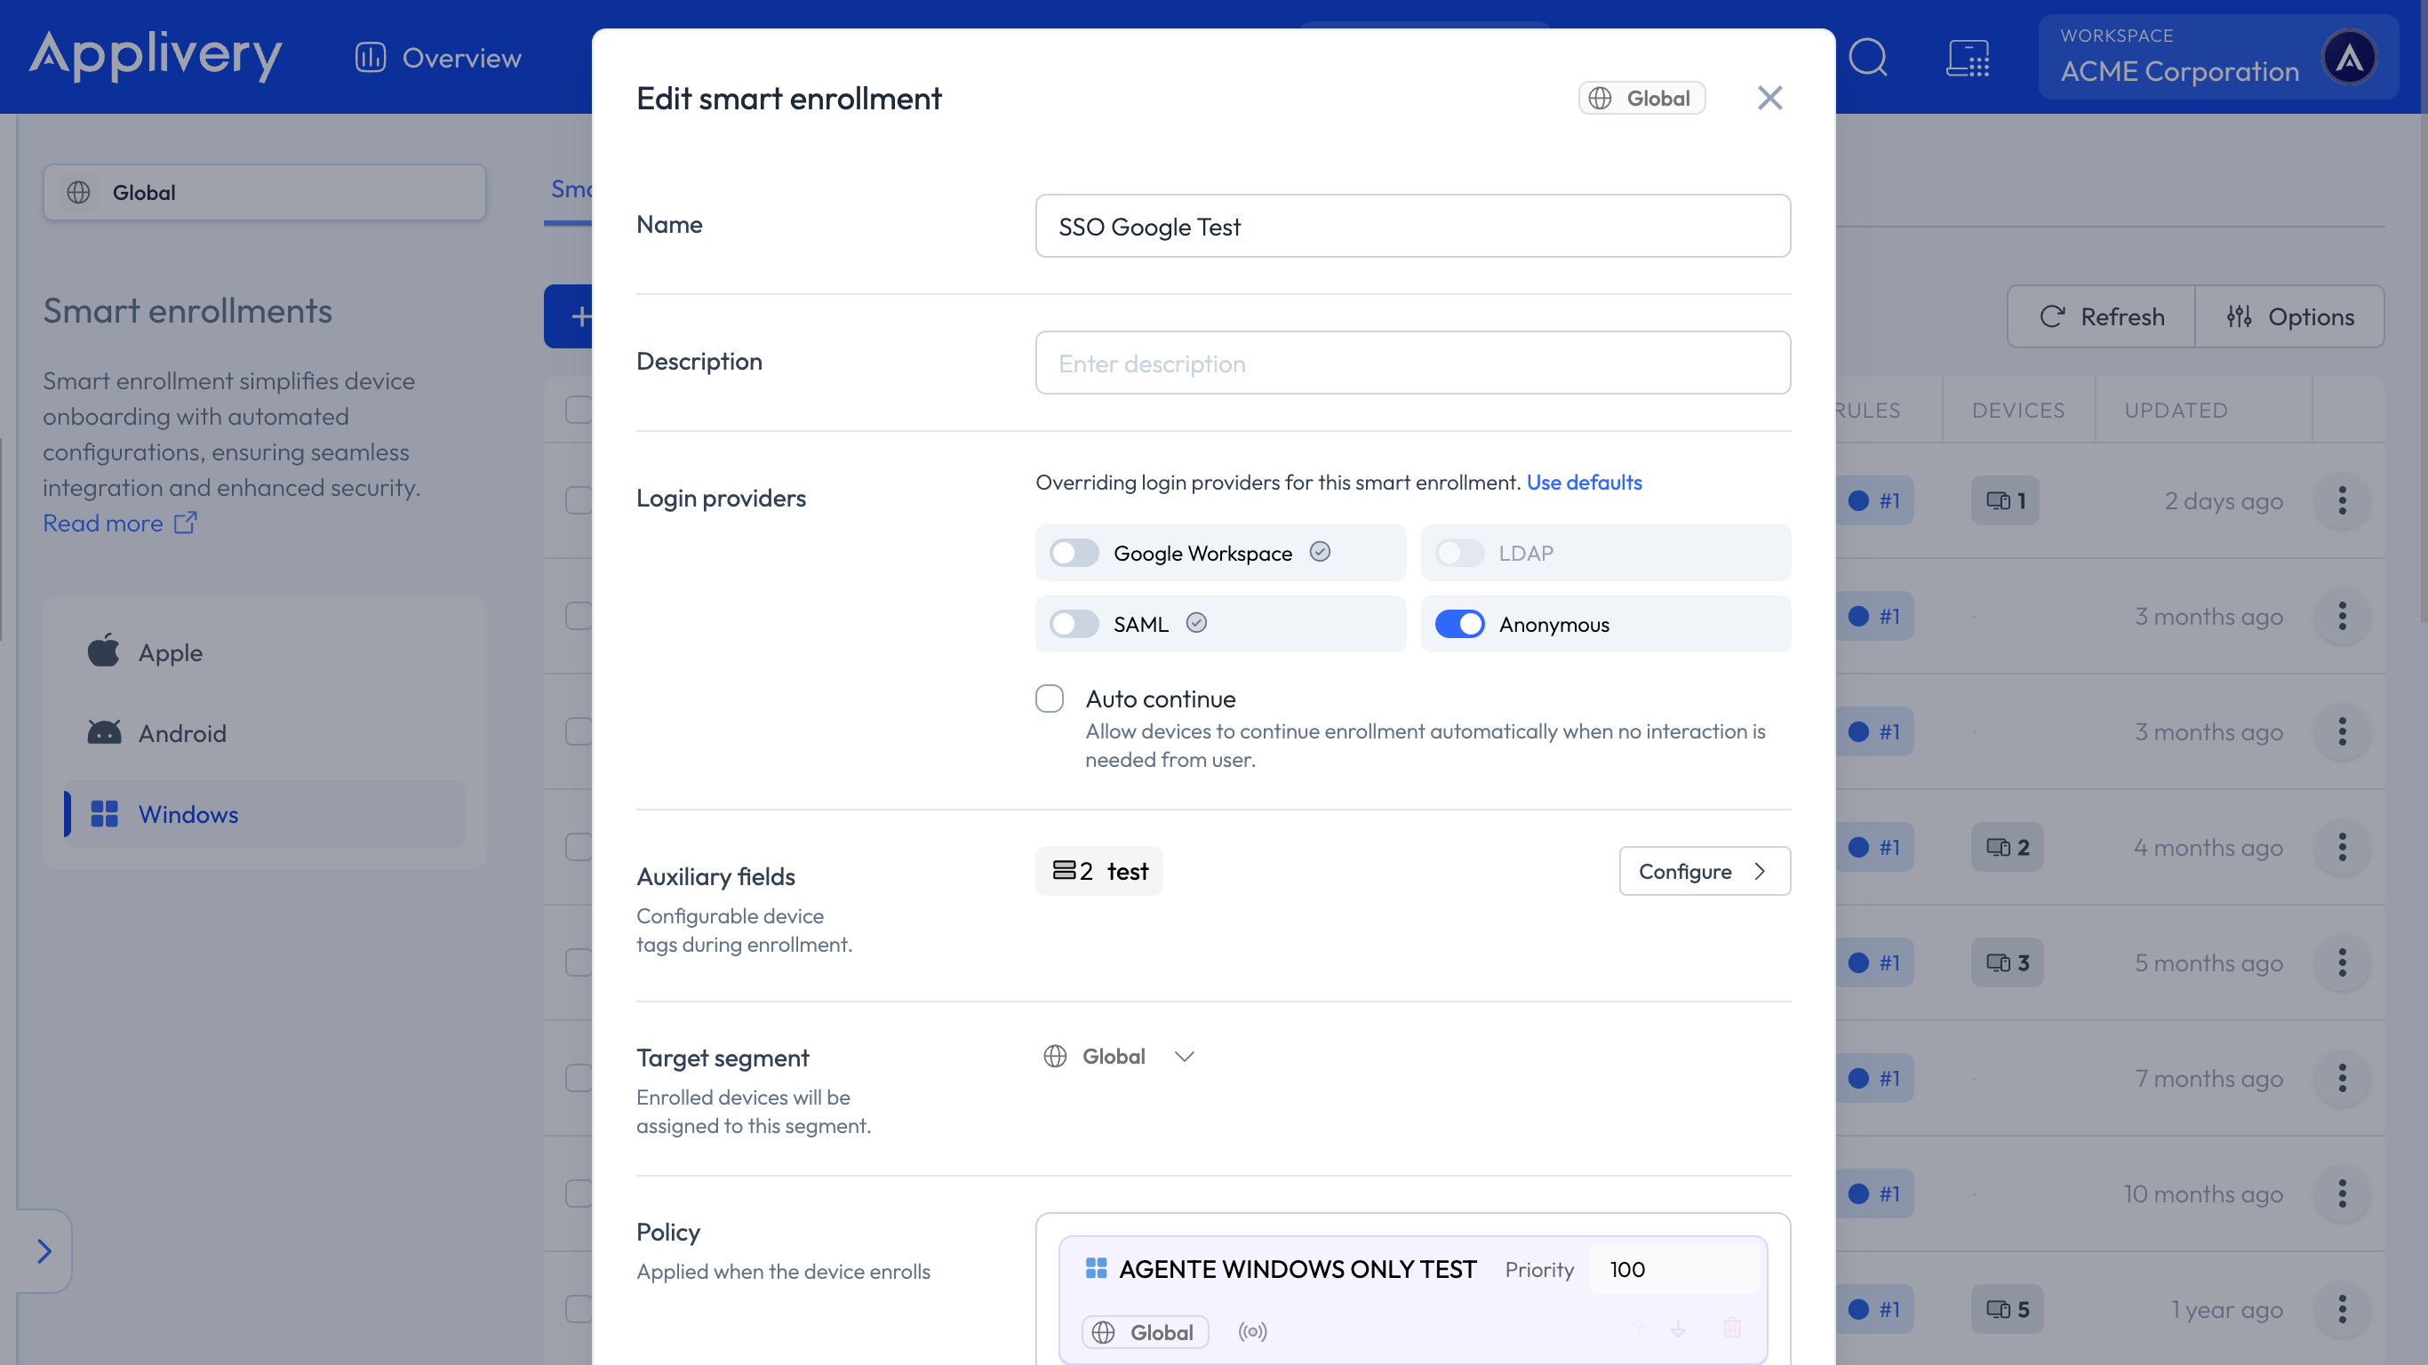
Task: Click the Enter description field
Action: tap(1412, 363)
